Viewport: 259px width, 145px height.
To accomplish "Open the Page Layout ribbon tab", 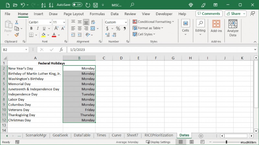I will pos(74,14).
